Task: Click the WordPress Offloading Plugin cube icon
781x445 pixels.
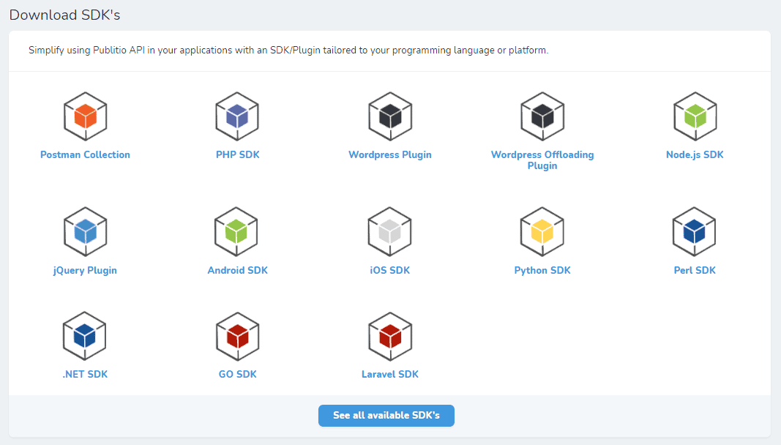Action: point(542,116)
